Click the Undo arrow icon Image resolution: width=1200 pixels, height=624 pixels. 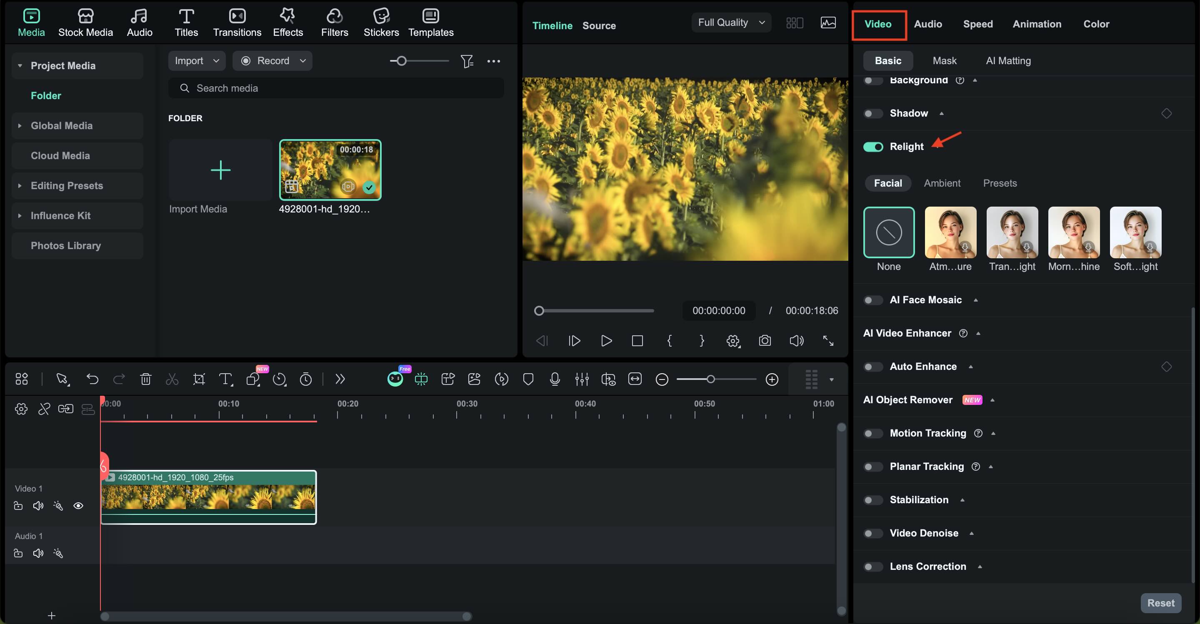point(92,379)
